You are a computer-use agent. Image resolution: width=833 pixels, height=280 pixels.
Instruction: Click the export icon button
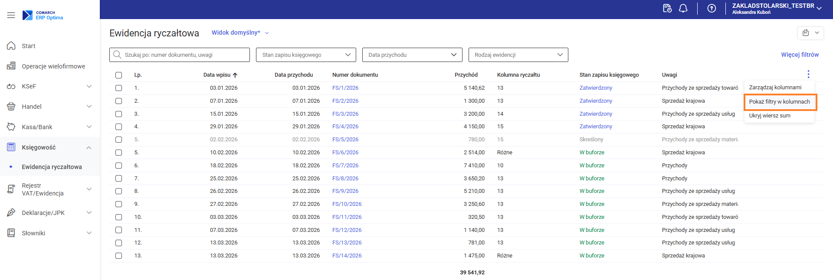(x=806, y=33)
